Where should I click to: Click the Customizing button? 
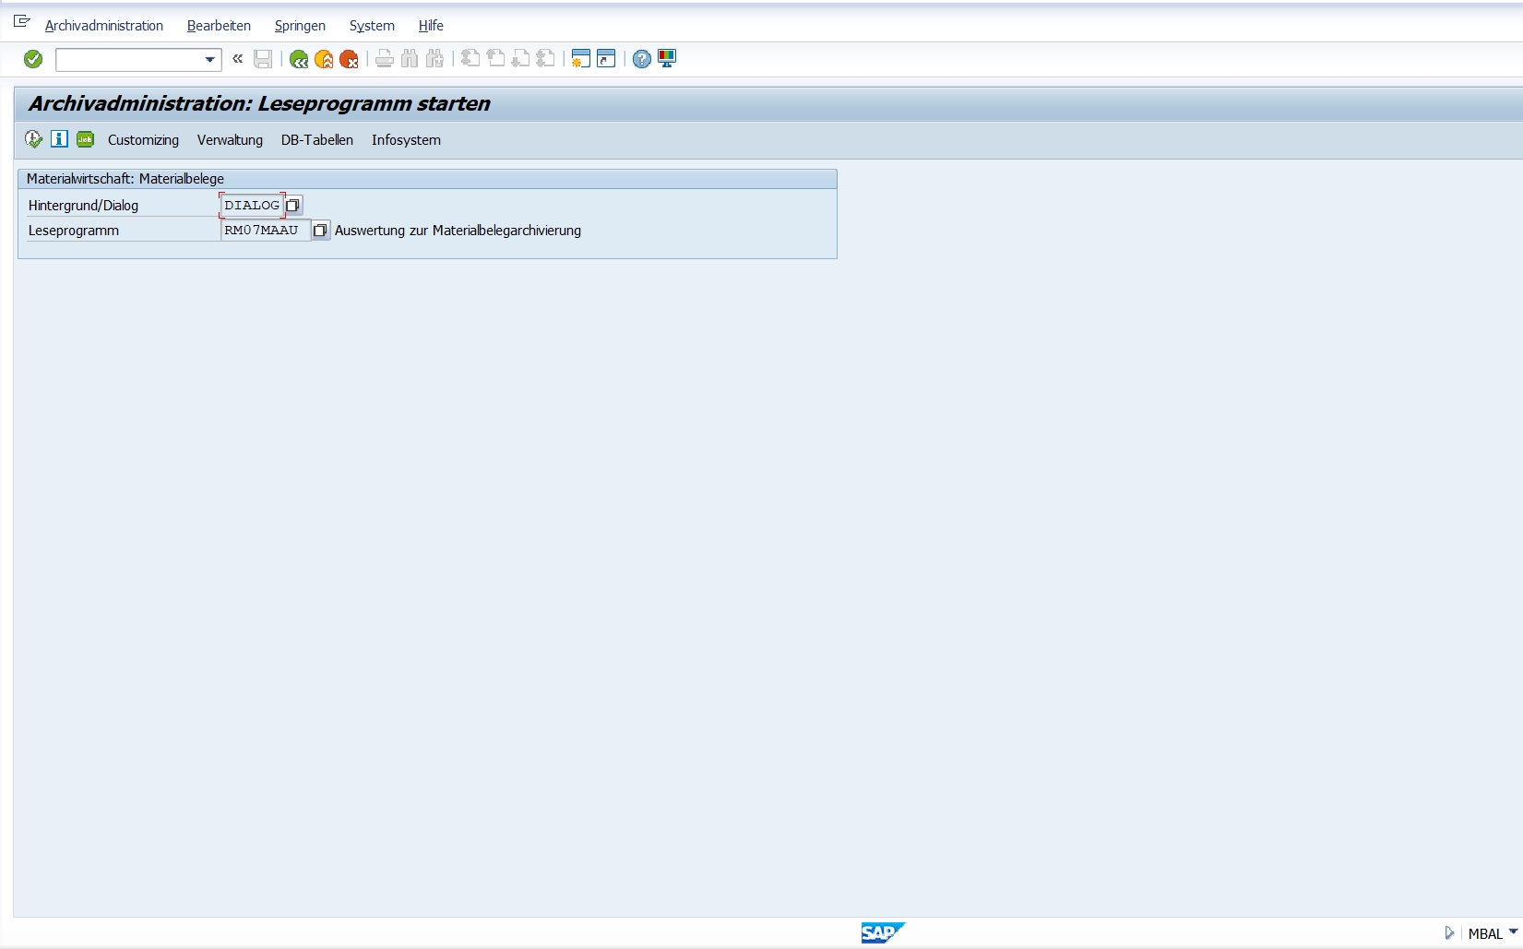(x=143, y=140)
